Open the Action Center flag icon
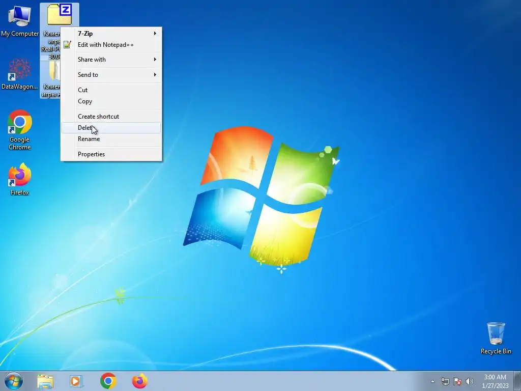 (x=457, y=381)
